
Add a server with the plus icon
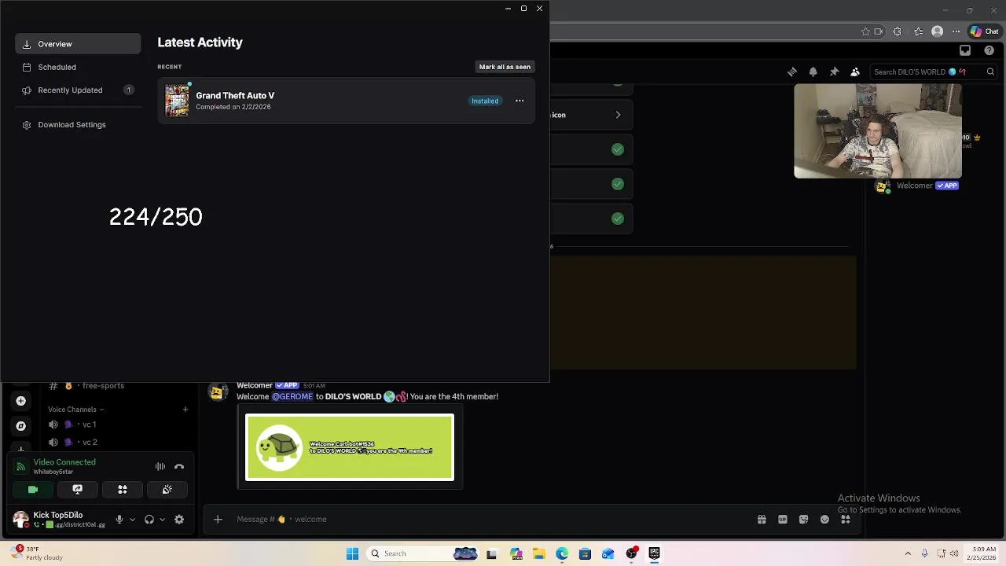click(x=20, y=401)
